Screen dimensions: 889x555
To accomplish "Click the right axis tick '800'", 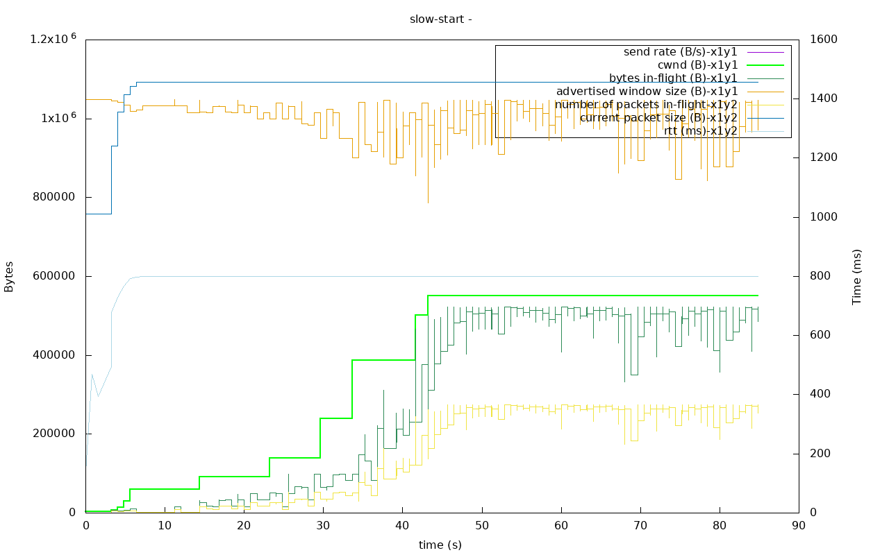I will coord(821,276).
